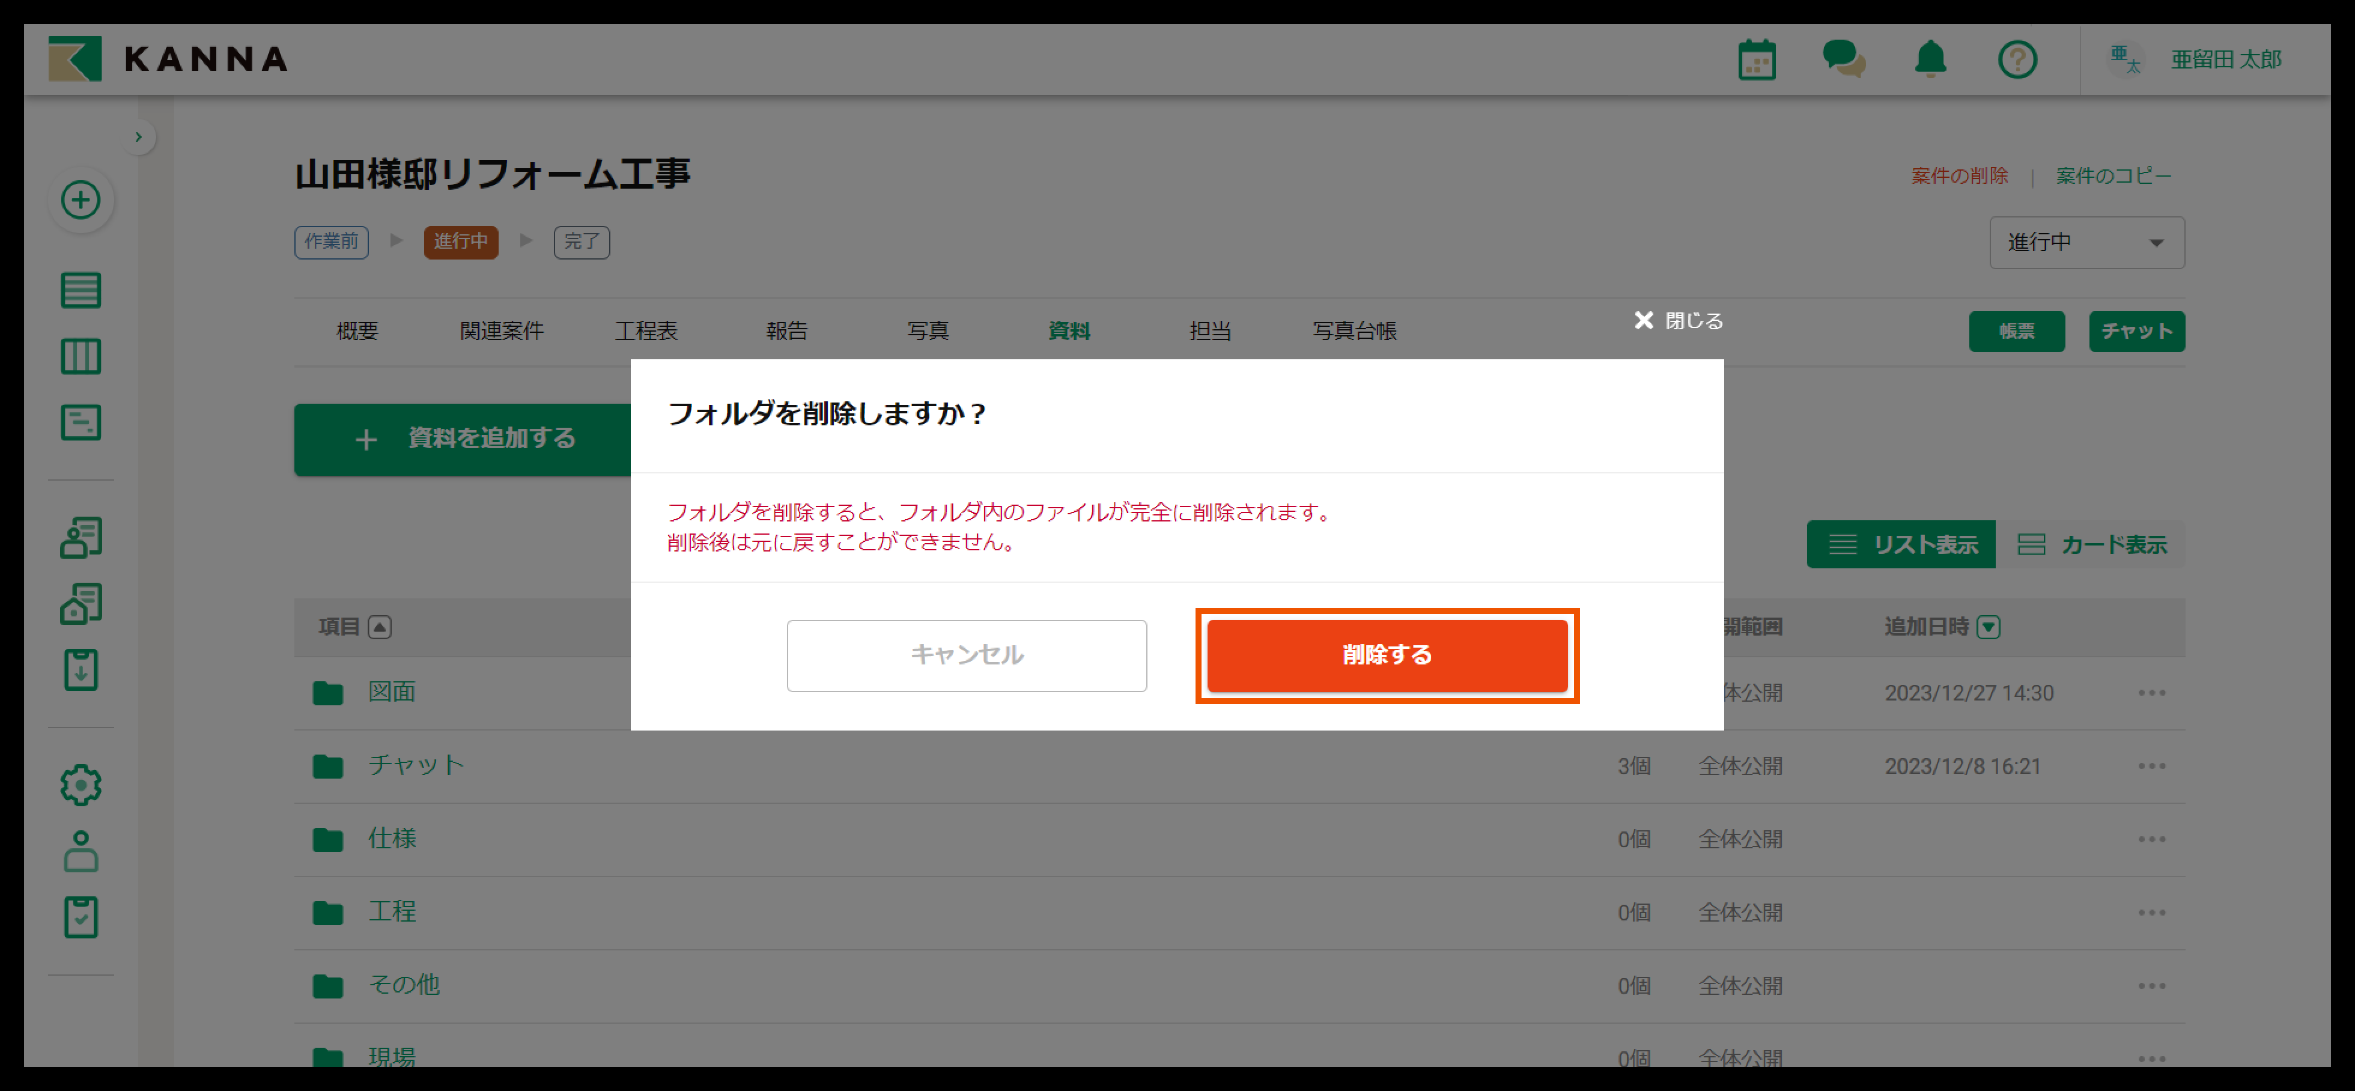Open the clipboard download sidebar icon
2355x1091 pixels.
click(x=81, y=669)
